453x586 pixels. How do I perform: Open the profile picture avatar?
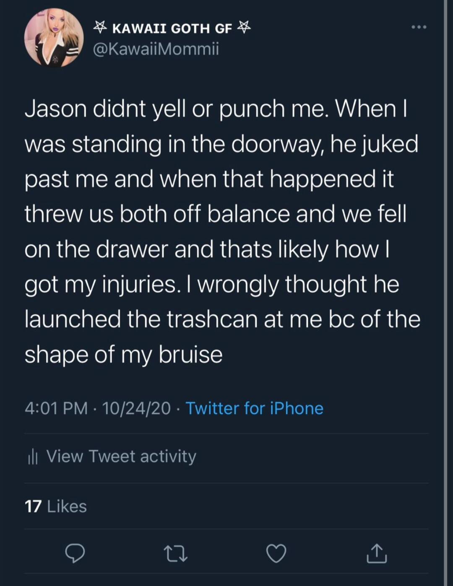click(x=54, y=38)
